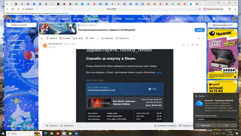The image size is (241, 136).
Task: Reload the page with browser refresh icon
Action: tap(18, 9)
